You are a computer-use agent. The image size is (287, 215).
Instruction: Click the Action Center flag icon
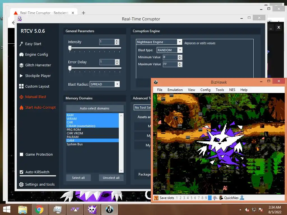click(261, 210)
